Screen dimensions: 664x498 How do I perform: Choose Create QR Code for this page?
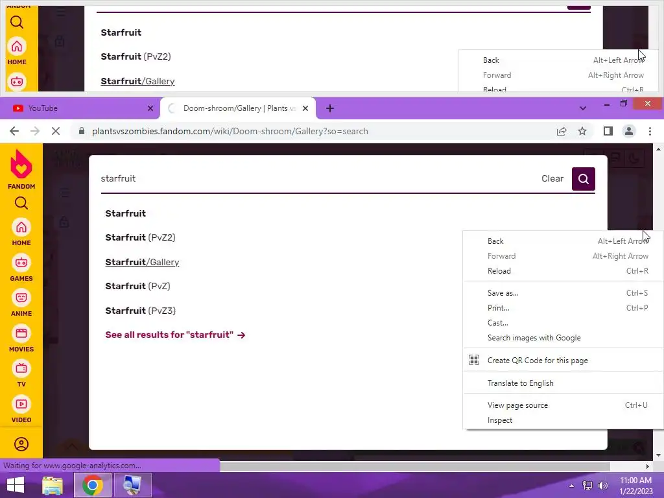tap(563, 361)
